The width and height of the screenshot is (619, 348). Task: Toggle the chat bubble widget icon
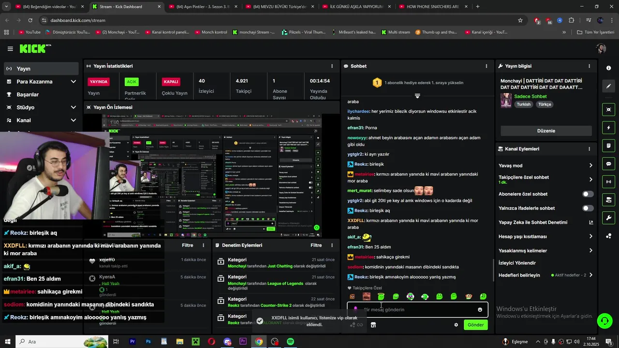pyautogui.click(x=609, y=164)
